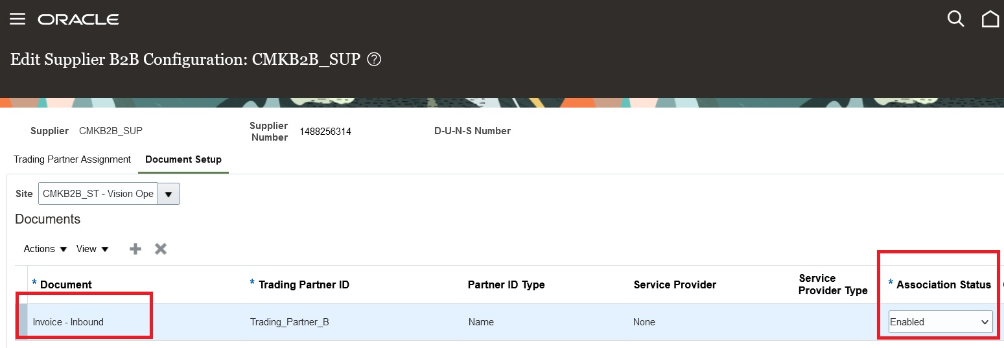Expand the View menu
The width and height of the screenshot is (1004, 348).
coord(93,249)
